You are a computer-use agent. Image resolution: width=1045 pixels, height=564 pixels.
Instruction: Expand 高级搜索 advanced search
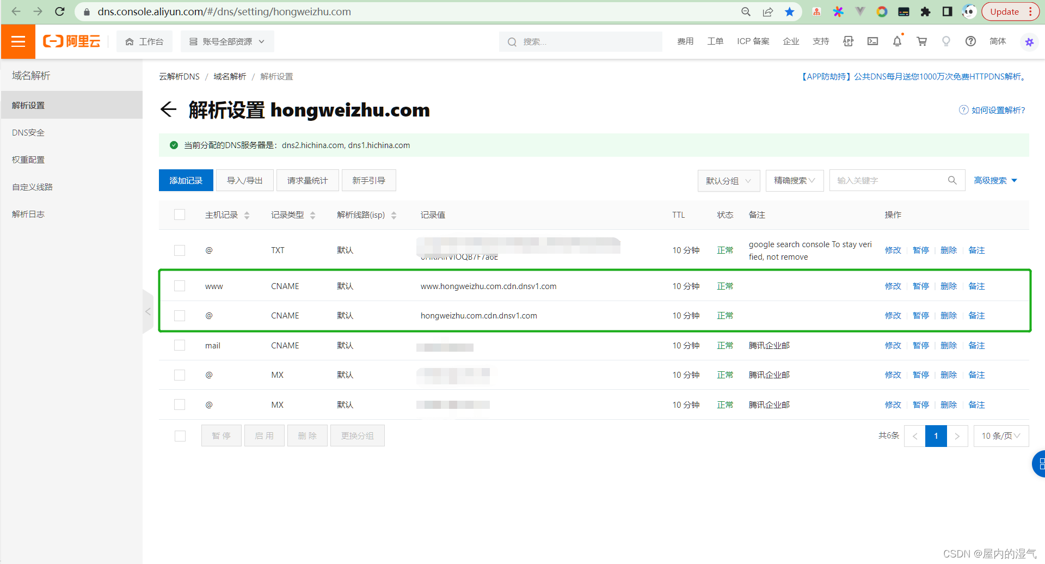(x=995, y=181)
